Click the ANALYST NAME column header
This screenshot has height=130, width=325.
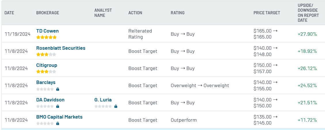point(103,13)
